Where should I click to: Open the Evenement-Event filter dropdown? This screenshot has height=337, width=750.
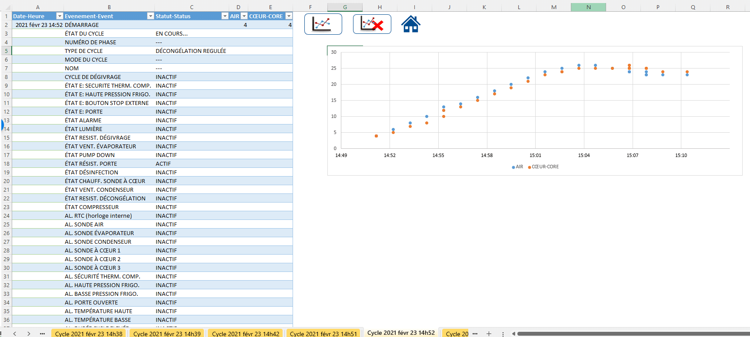150,16
